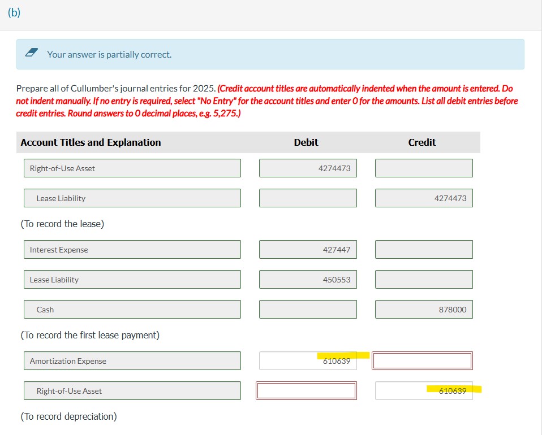The width and height of the screenshot is (542, 435).
Task: Select the Cash account title field
Action: tap(132, 310)
